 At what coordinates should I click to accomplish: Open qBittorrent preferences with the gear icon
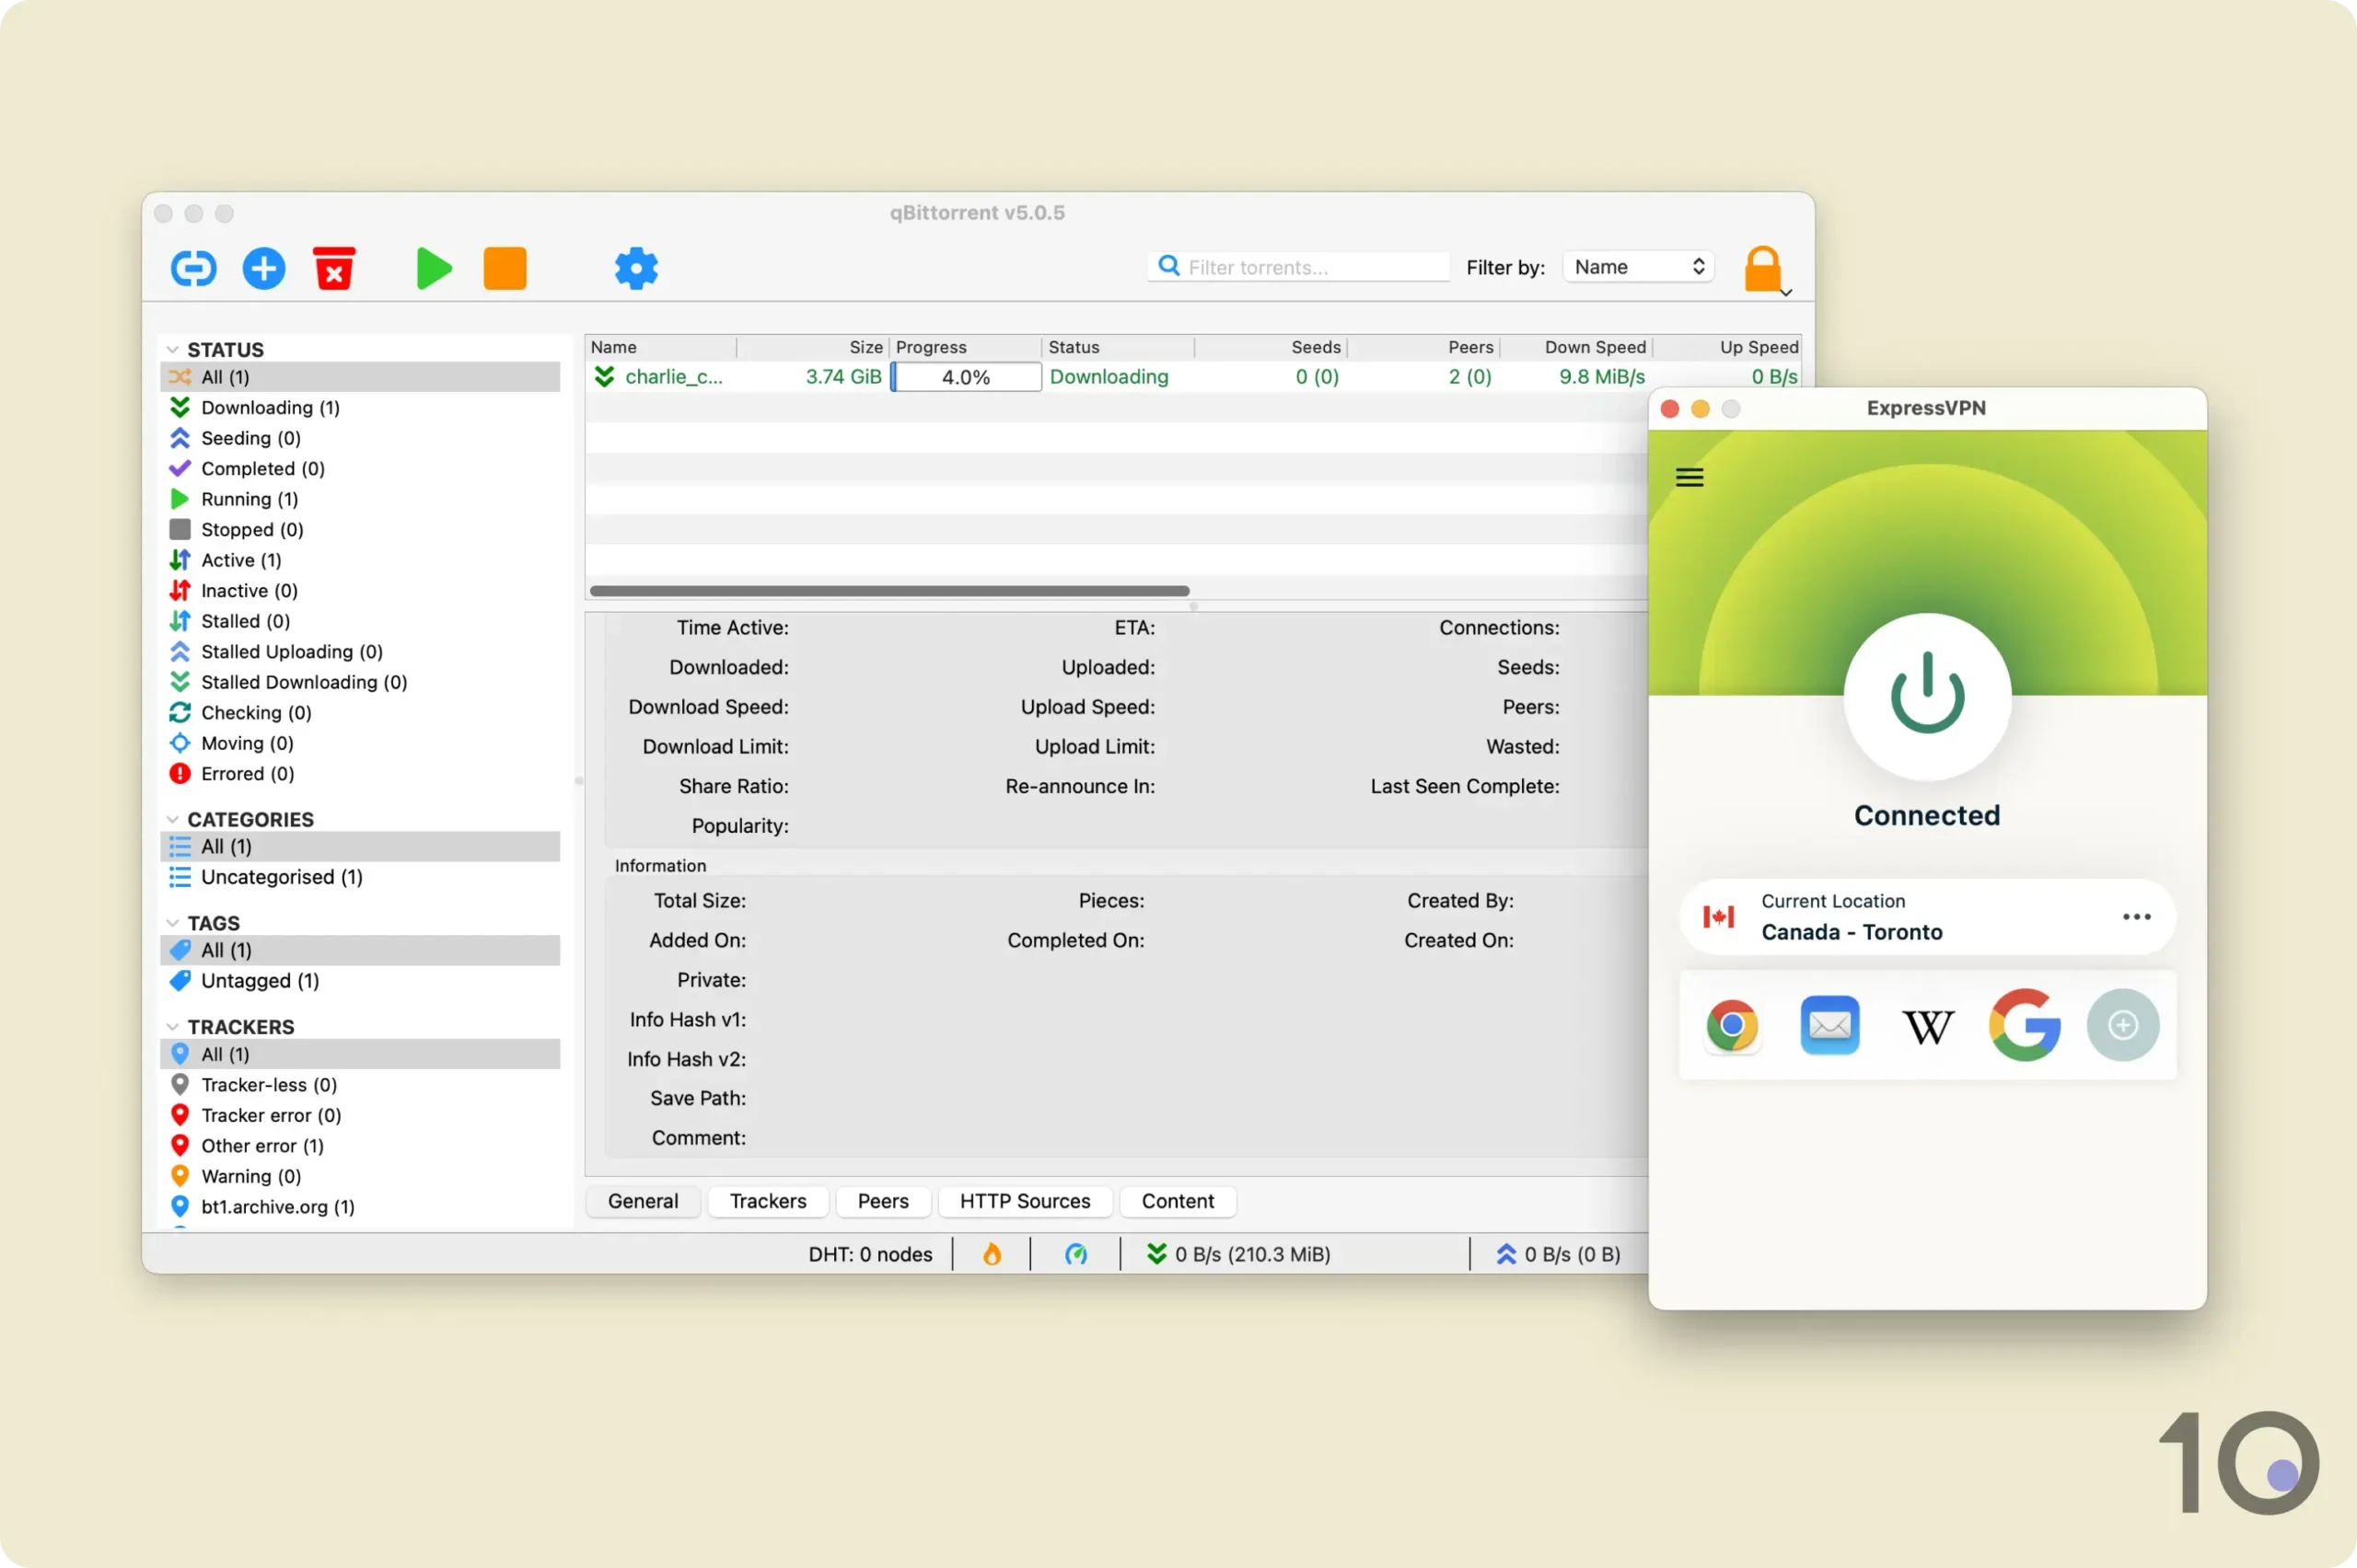(x=636, y=268)
